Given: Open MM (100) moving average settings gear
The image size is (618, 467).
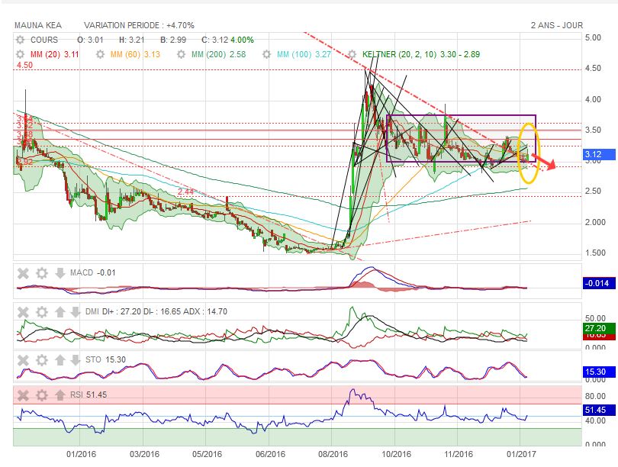Looking at the screenshot, I should pos(266,55).
